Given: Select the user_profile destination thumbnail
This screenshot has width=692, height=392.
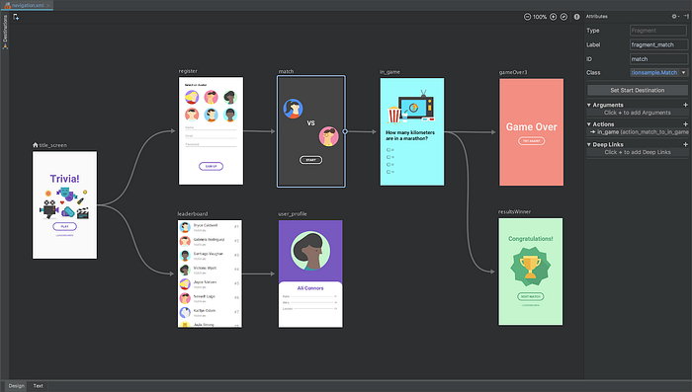Looking at the screenshot, I should pyautogui.click(x=310, y=274).
